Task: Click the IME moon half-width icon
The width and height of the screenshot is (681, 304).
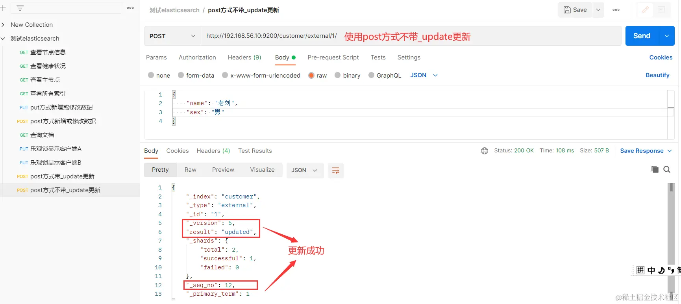Action: 661,270
